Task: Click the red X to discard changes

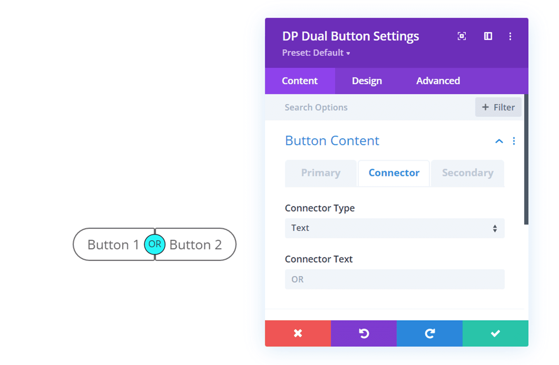Action: pos(298,333)
